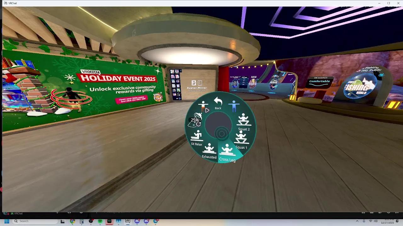Open the Calculator app from the taskbar
403x226 pixels.
[x=82, y=221]
